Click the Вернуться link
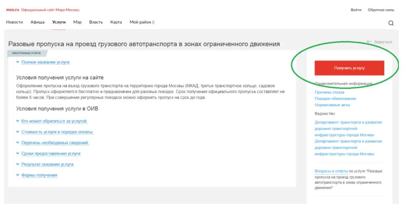409x209 pixels. click(x=383, y=42)
